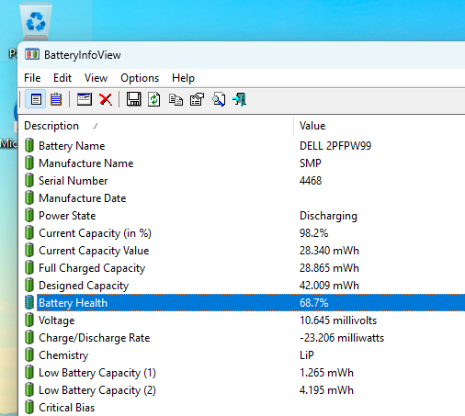Viewport: 465px width, 416px height.
Task: Click Show Battery Log toolbar icon
Action: tap(56, 99)
